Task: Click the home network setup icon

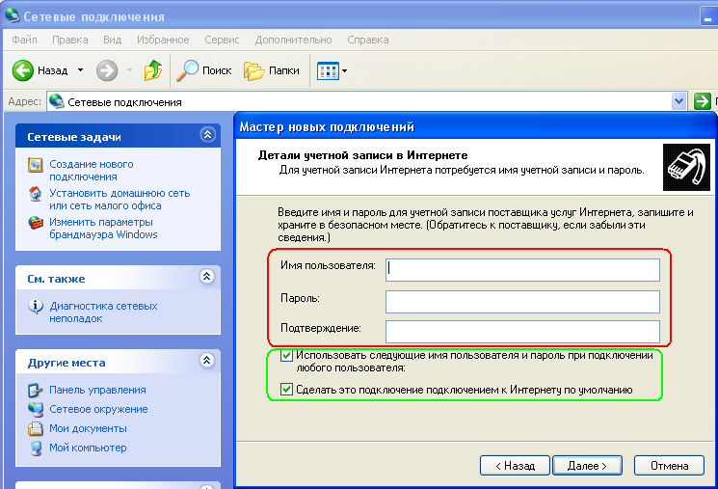Action: [36, 194]
